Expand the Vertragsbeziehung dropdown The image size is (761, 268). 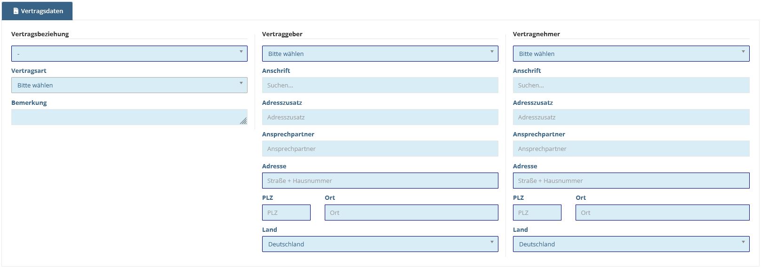pyautogui.click(x=129, y=54)
